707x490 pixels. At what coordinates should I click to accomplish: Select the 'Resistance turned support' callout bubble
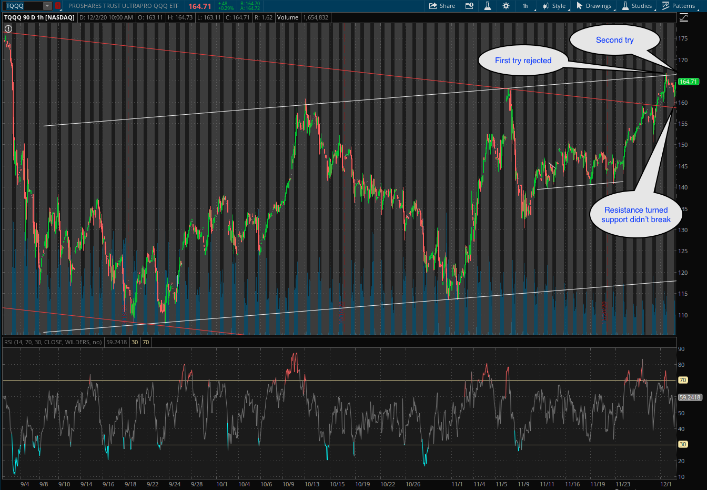(x=636, y=215)
